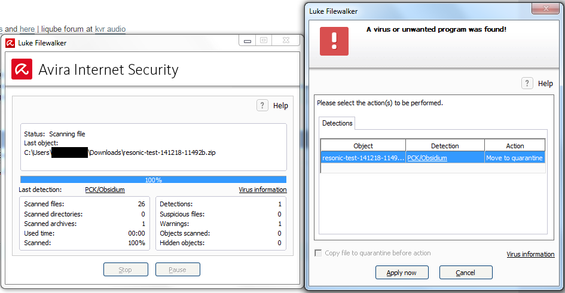Click the question mark icon in alert dialog
The width and height of the screenshot is (565, 293).
pos(527,83)
